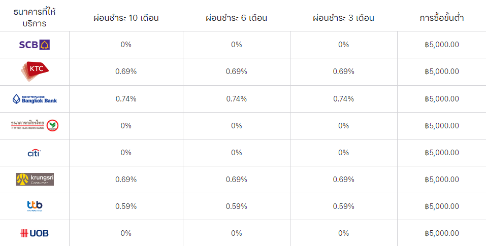This screenshot has width=486, height=246.
Task: Click Bangkok Bank's 3-month 0.74% rate
Action: pyautogui.click(x=343, y=99)
